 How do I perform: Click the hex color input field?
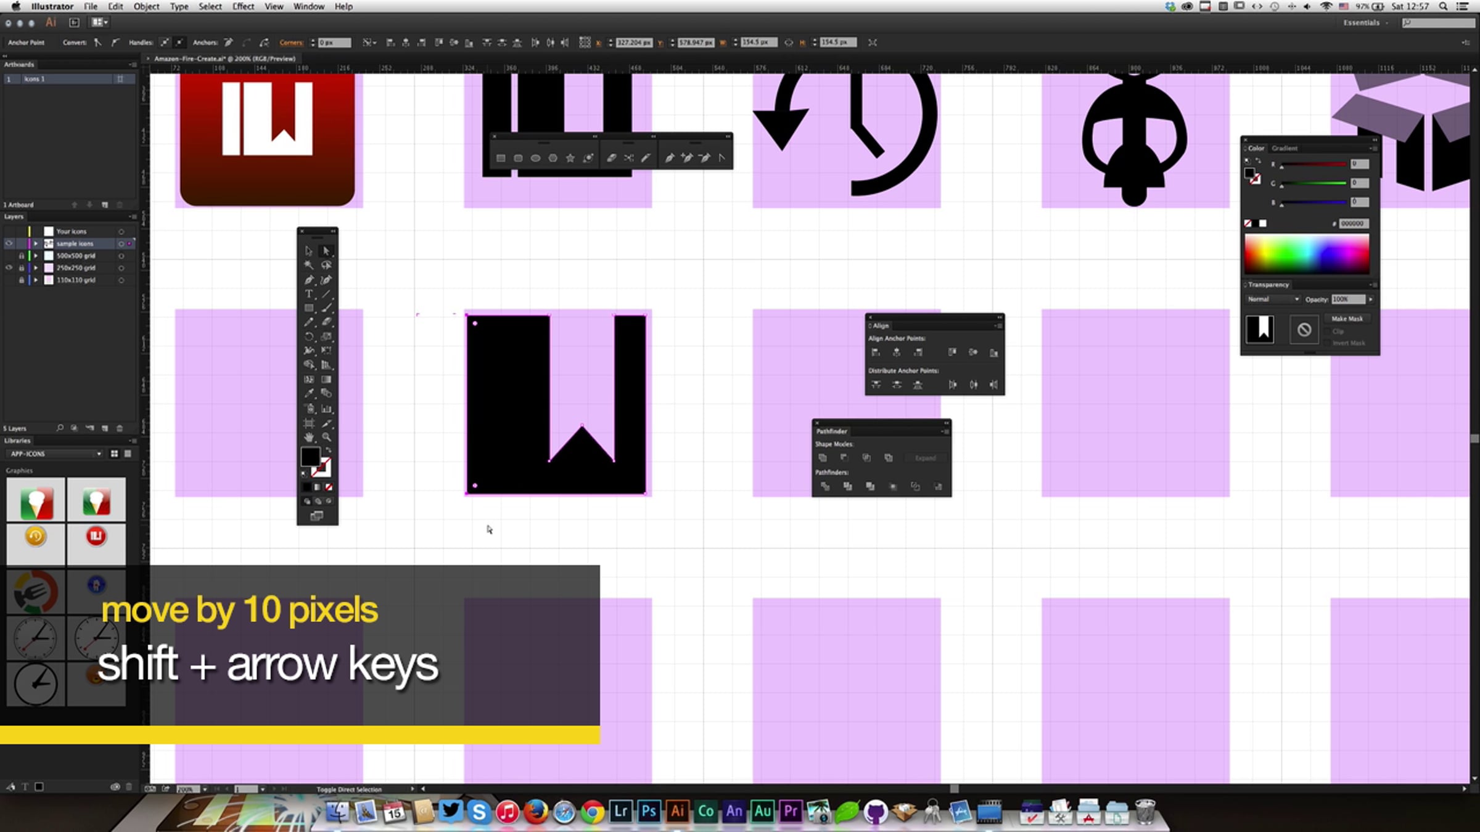[1353, 224]
